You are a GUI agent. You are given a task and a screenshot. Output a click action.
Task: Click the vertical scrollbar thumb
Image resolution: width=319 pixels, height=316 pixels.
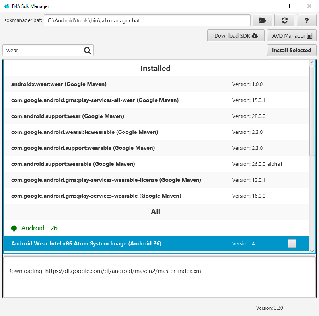click(312, 111)
